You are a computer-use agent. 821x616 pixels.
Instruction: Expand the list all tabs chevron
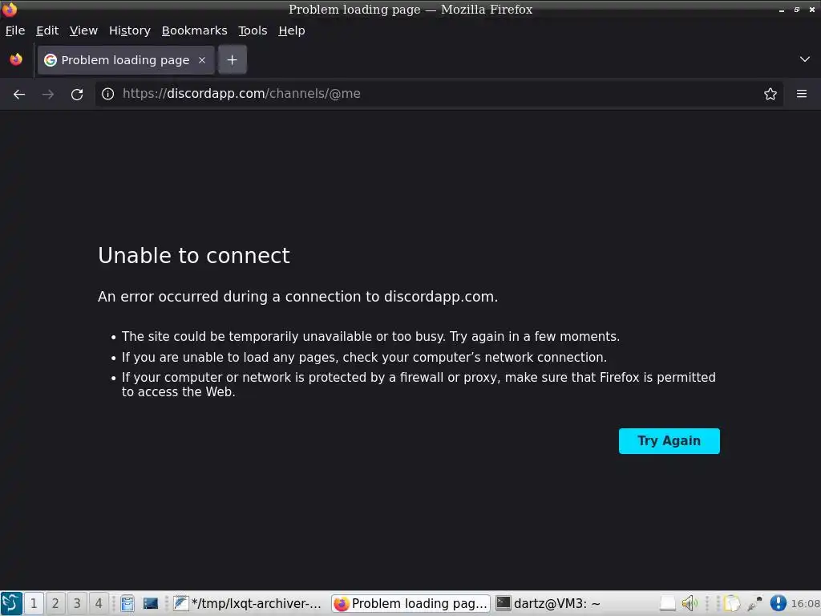804,59
